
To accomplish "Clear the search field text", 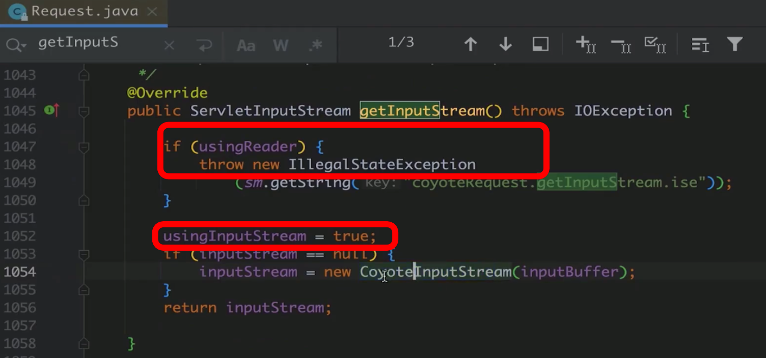I will click(169, 45).
